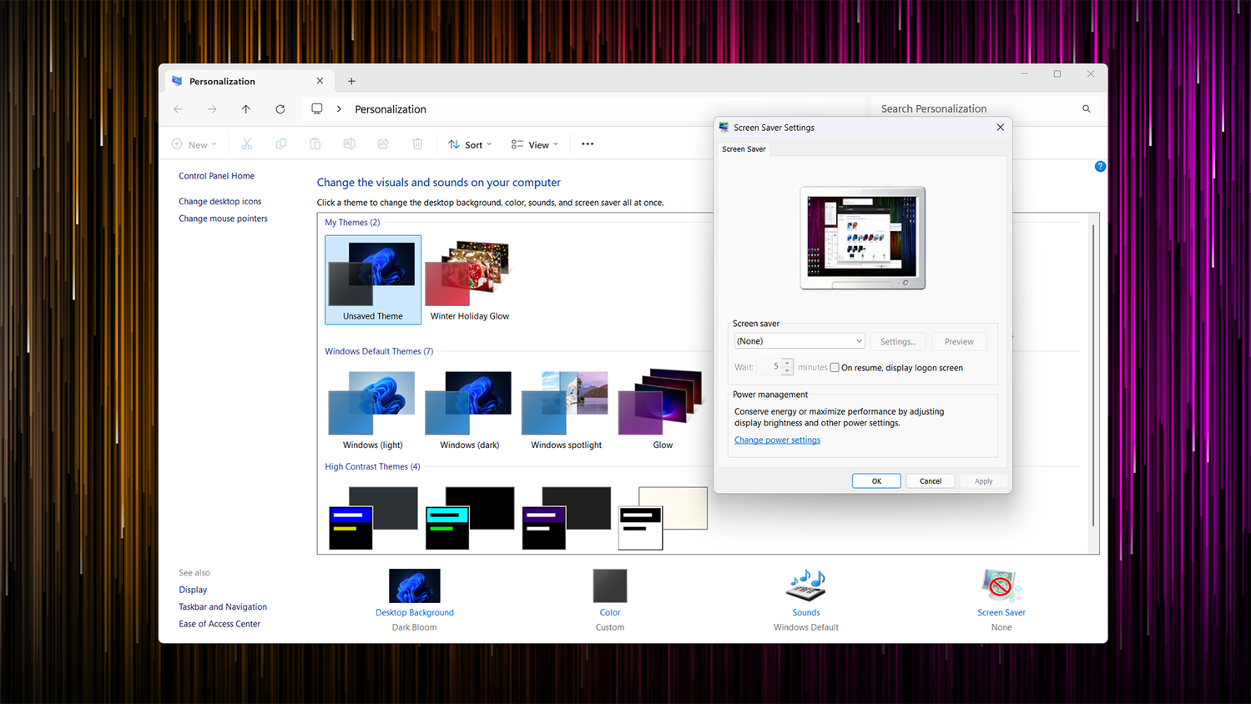Click the breadcrumb chevron before Personalization
This screenshot has width=1251, height=704.
[x=339, y=109]
